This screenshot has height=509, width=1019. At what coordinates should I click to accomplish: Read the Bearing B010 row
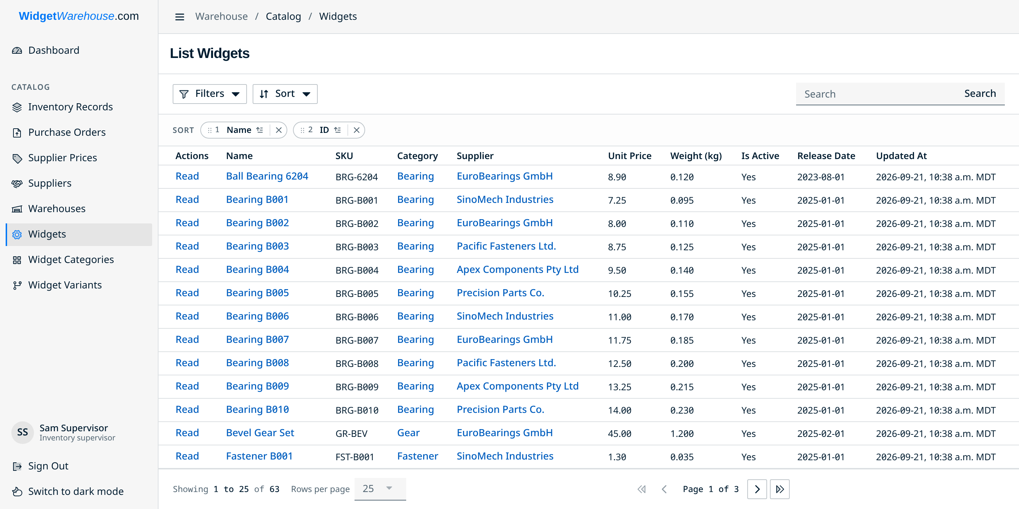tap(187, 409)
